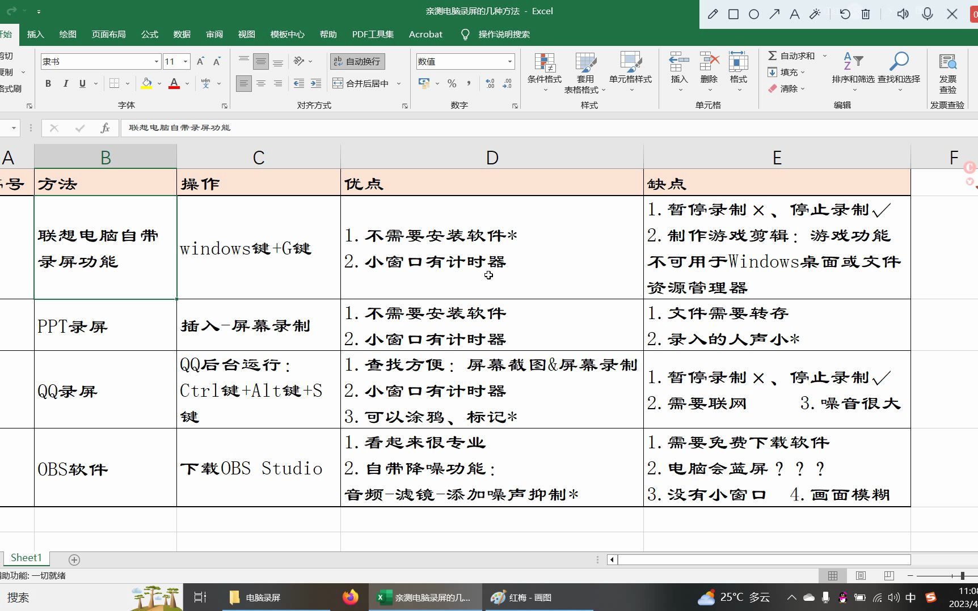This screenshot has width=978, height=611.
Task: Open the Formulas (公式) tab
Action: (150, 35)
